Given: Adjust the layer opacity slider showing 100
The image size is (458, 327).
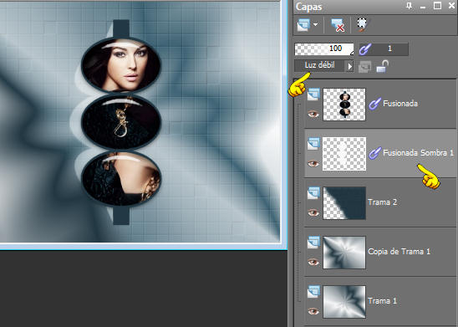Looking at the screenshot, I should coord(324,49).
